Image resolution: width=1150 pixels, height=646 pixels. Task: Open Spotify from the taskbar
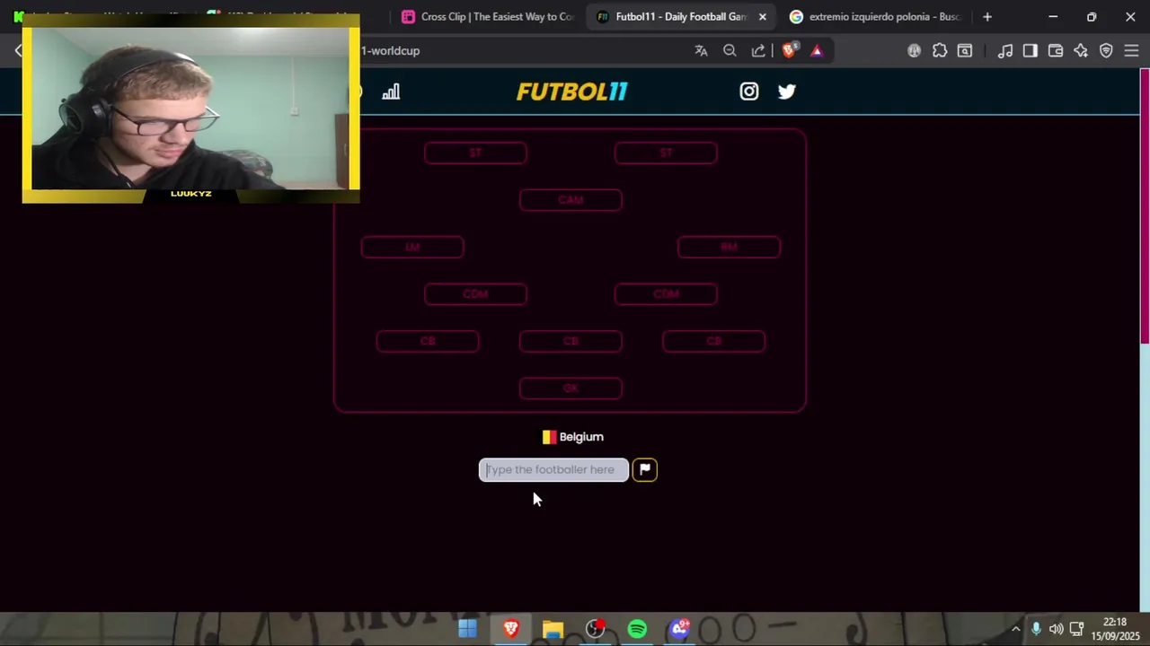[637, 629]
